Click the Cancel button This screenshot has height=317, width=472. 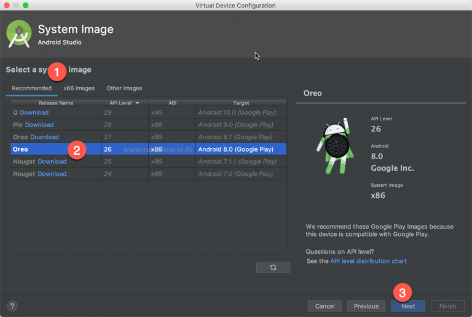324,306
